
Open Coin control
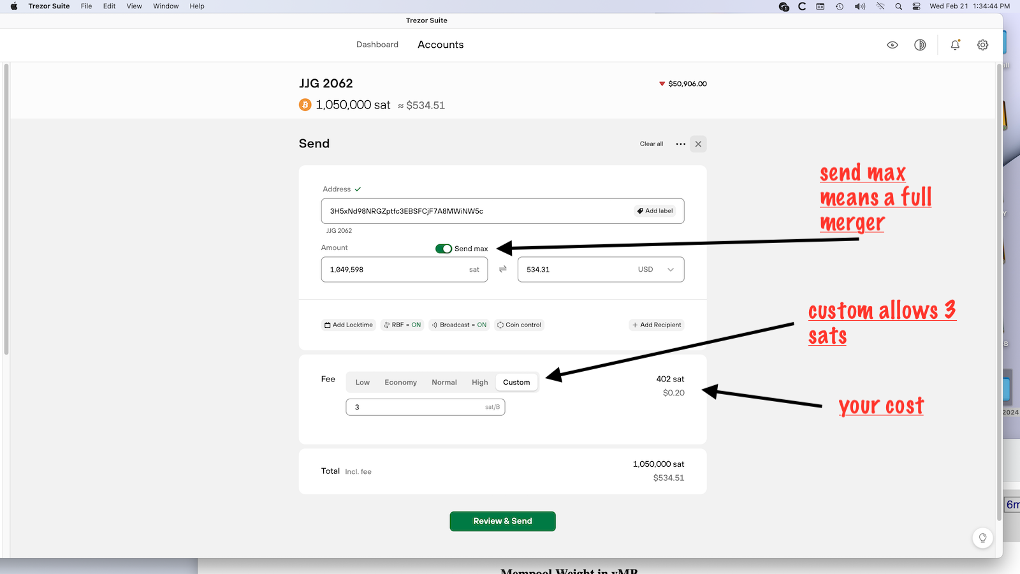pos(519,325)
